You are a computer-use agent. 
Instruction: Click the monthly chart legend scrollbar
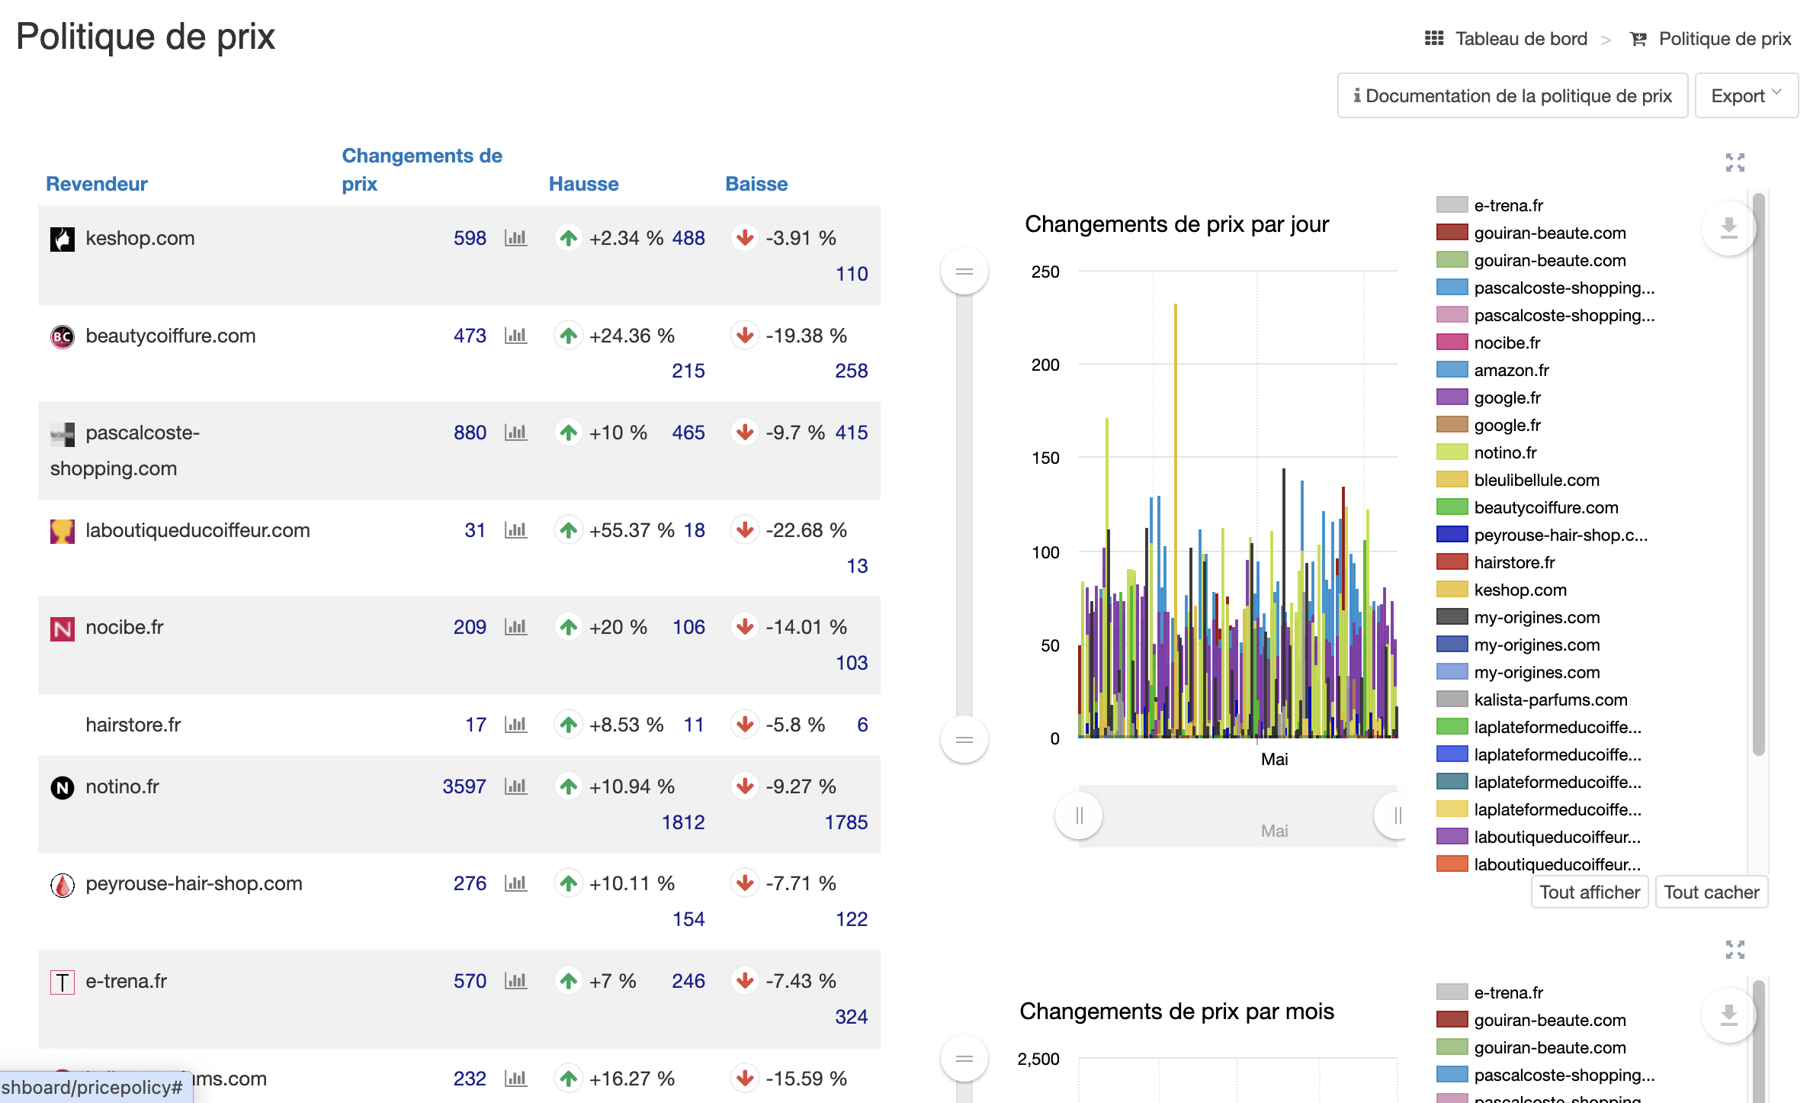1759,1041
